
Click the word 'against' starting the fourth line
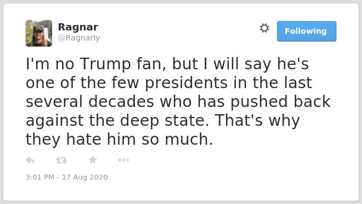[x=55, y=121]
